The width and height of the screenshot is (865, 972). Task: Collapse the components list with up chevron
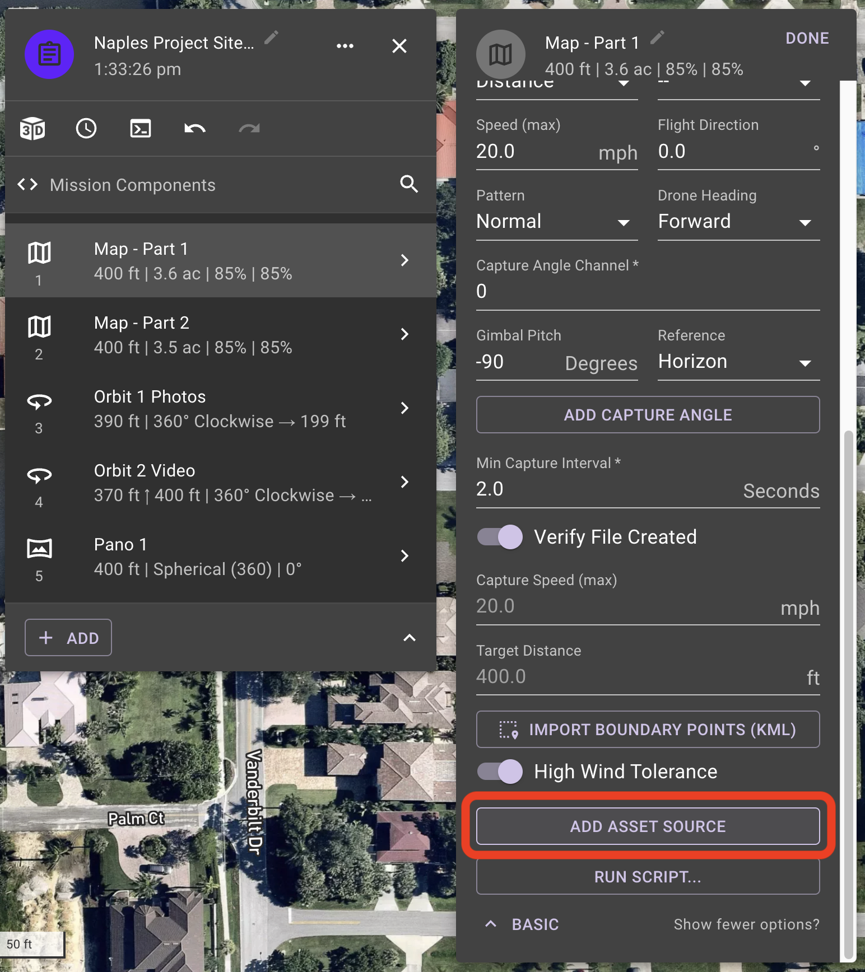point(410,638)
